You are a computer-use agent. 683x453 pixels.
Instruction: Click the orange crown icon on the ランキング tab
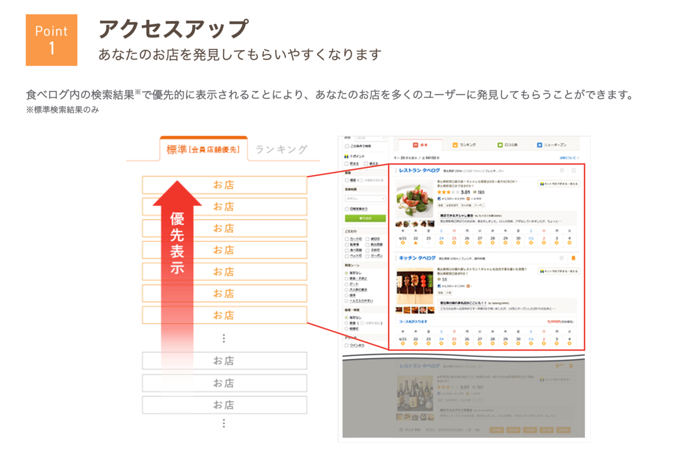coord(455,145)
